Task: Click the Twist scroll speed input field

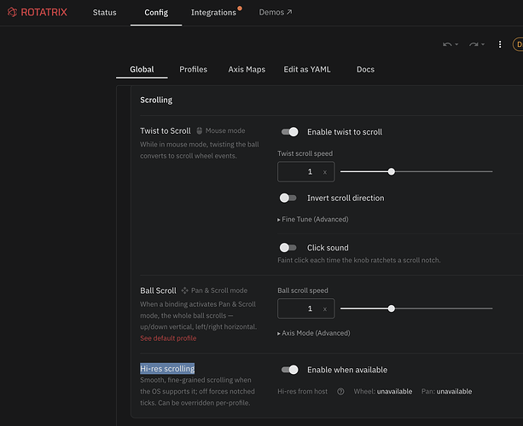Action: (305, 172)
